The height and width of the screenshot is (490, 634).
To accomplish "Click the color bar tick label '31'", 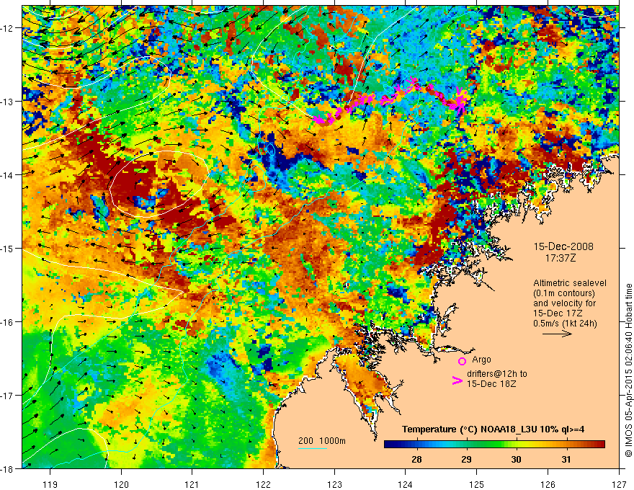I will tap(566, 459).
